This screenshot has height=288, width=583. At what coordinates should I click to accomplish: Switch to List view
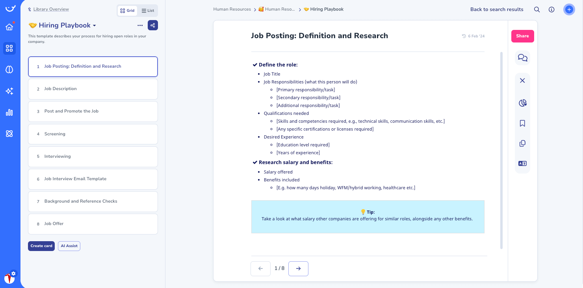148,11
